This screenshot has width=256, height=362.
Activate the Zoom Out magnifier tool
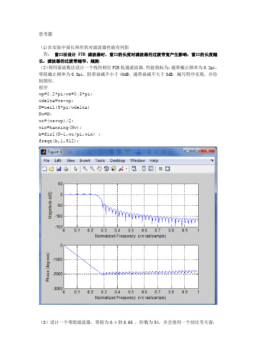92,169
